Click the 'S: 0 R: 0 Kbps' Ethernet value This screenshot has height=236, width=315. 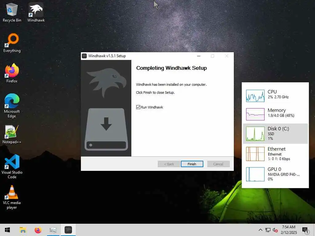pyautogui.click(x=279, y=159)
